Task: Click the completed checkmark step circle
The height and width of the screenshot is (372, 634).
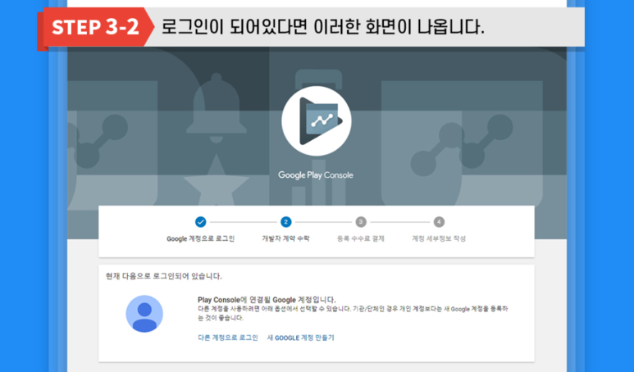Action: point(201,222)
